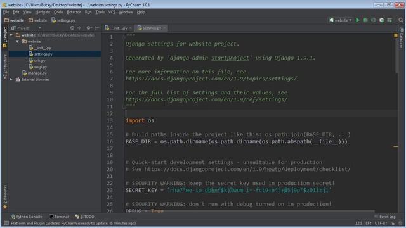Open the Edit menu
406x228 pixels.
16,12
